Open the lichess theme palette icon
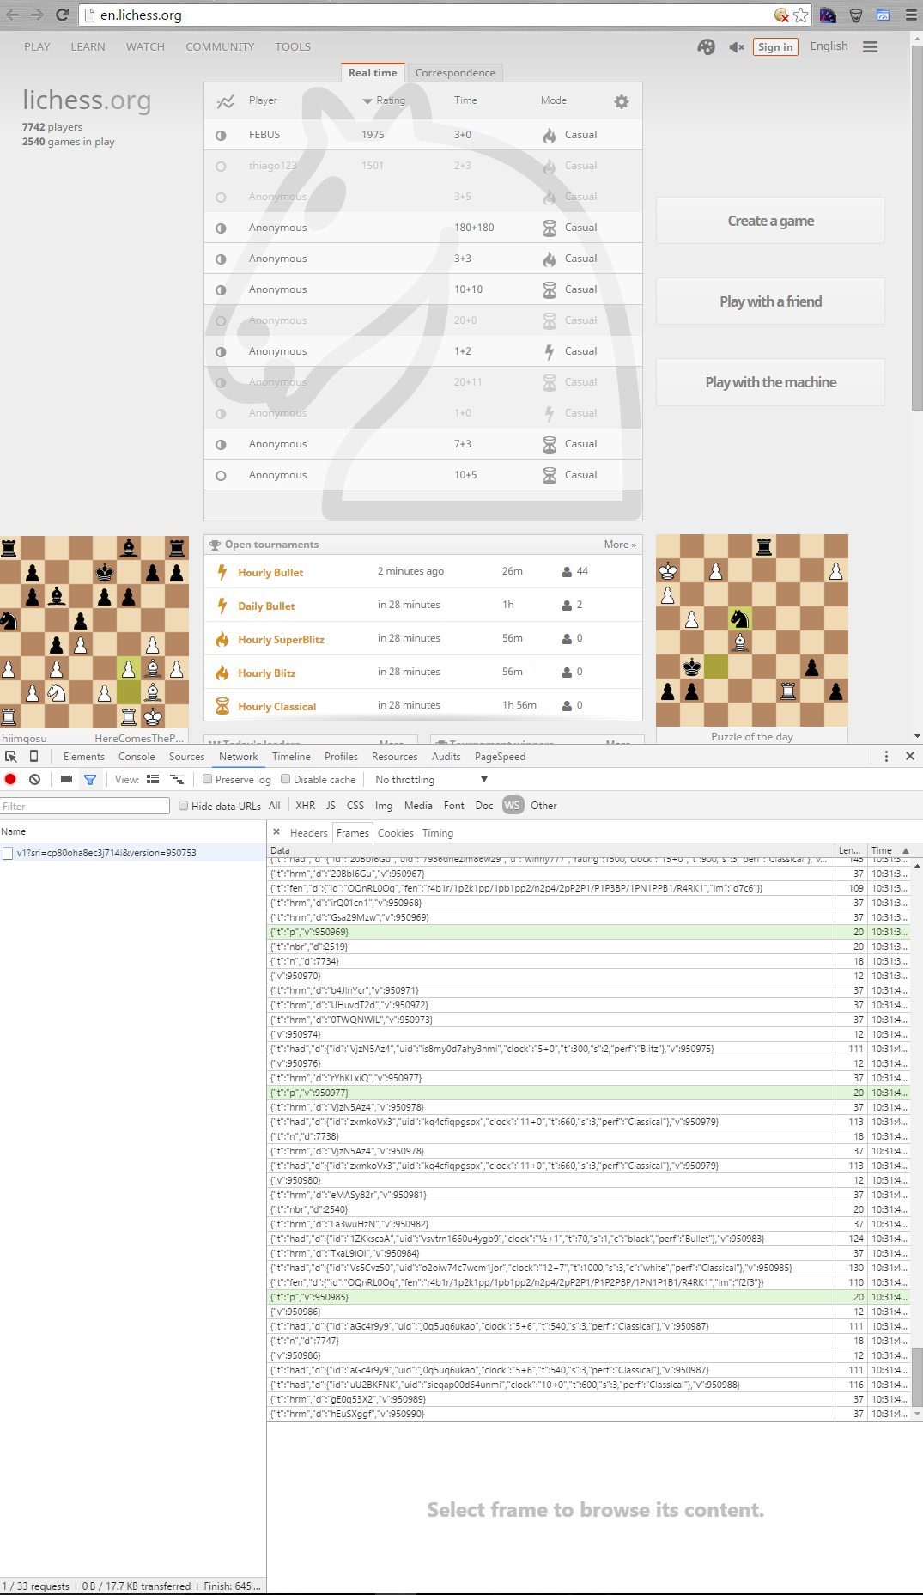Viewport: 923px width, 1595px height. tap(706, 47)
